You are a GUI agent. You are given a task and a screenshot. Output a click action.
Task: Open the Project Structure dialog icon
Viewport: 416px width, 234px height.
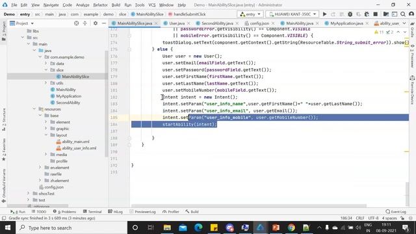pos(385,14)
